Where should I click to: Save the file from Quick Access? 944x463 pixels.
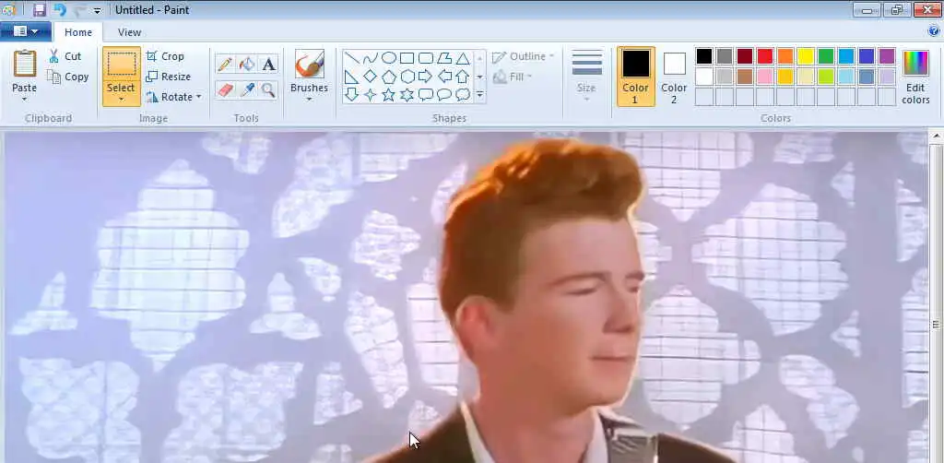tap(40, 9)
